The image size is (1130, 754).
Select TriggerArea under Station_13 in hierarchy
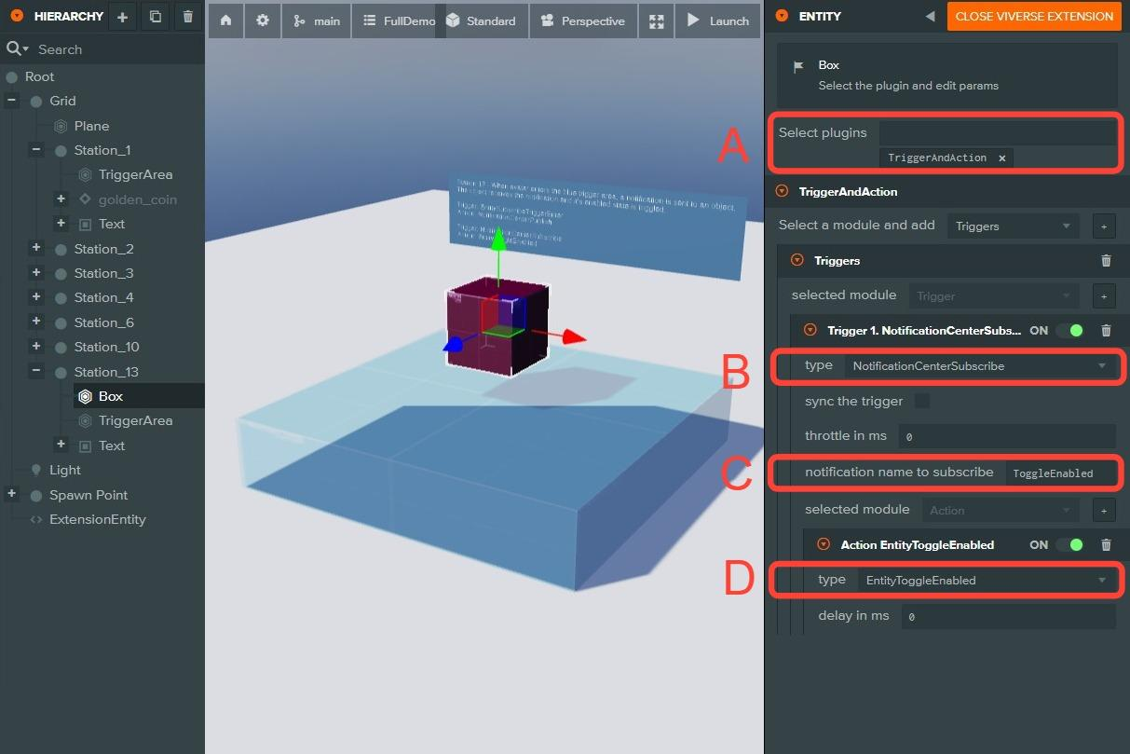(135, 420)
